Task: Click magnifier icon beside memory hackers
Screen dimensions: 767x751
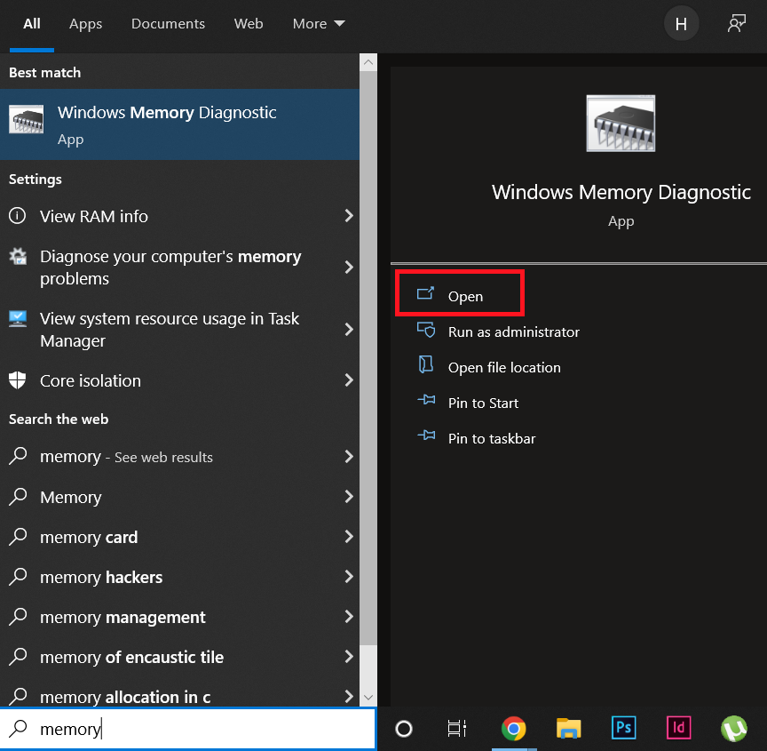Action: click(x=18, y=577)
